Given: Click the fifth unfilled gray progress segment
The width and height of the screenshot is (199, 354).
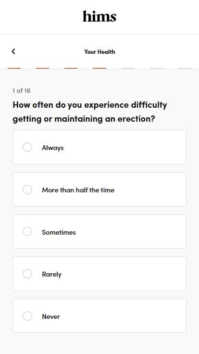Looking at the screenshot, I should tap(128, 68).
